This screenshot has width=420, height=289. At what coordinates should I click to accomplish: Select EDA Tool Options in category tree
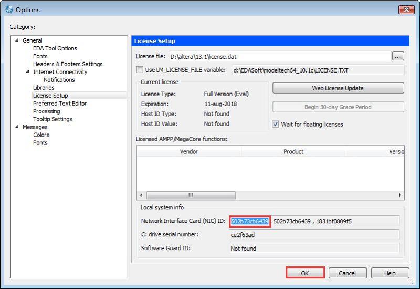[55, 48]
